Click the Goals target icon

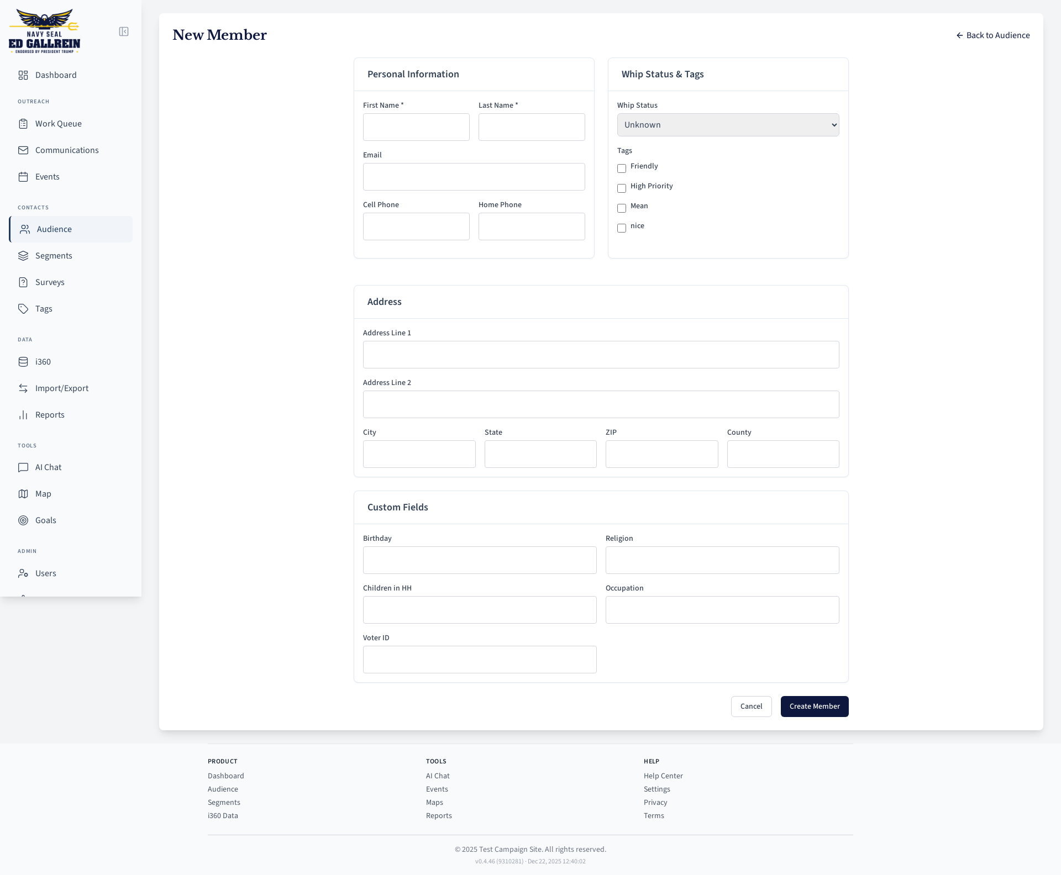point(23,520)
